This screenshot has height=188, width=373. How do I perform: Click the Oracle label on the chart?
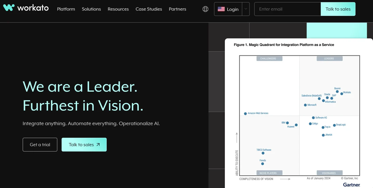pos(327,94)
